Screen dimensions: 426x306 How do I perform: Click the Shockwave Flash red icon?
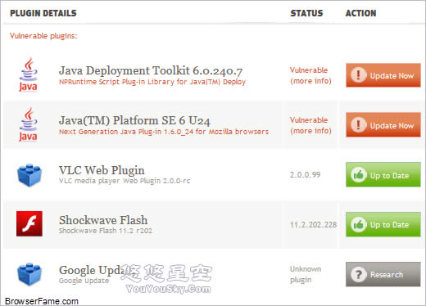29,223
